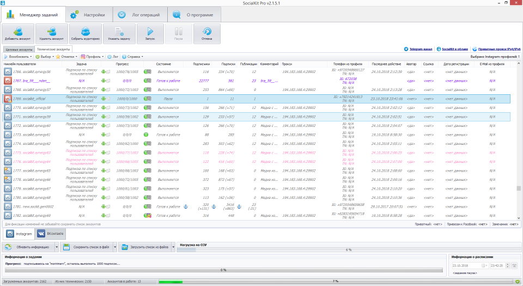Click the android icon in row 1773
Viewport: 523px width, 286px height.
coord(104,135)
